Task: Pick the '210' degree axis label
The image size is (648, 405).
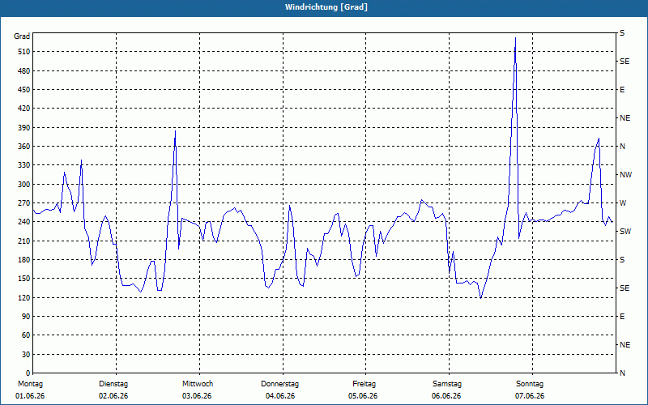Action: pyautogui.click(x=23, y=241)
